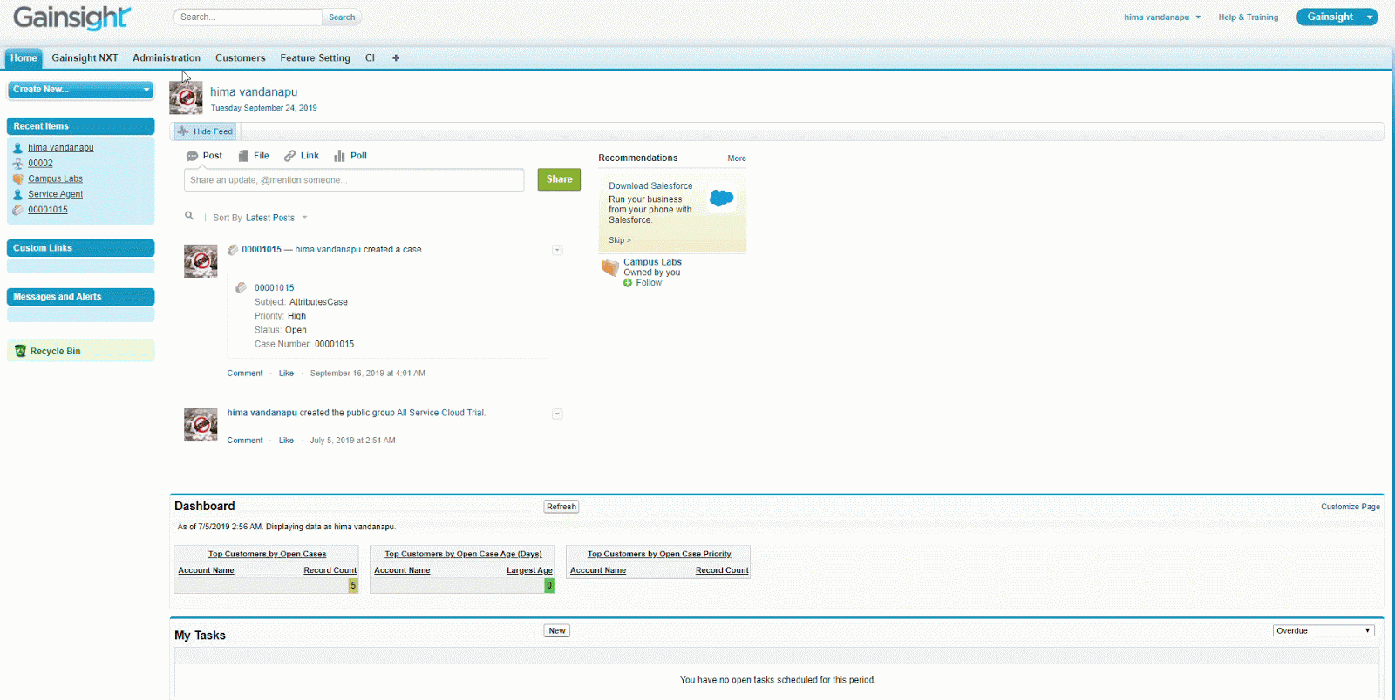Comment on the case created post
The image size is (1395, 700).
point(245,374)
